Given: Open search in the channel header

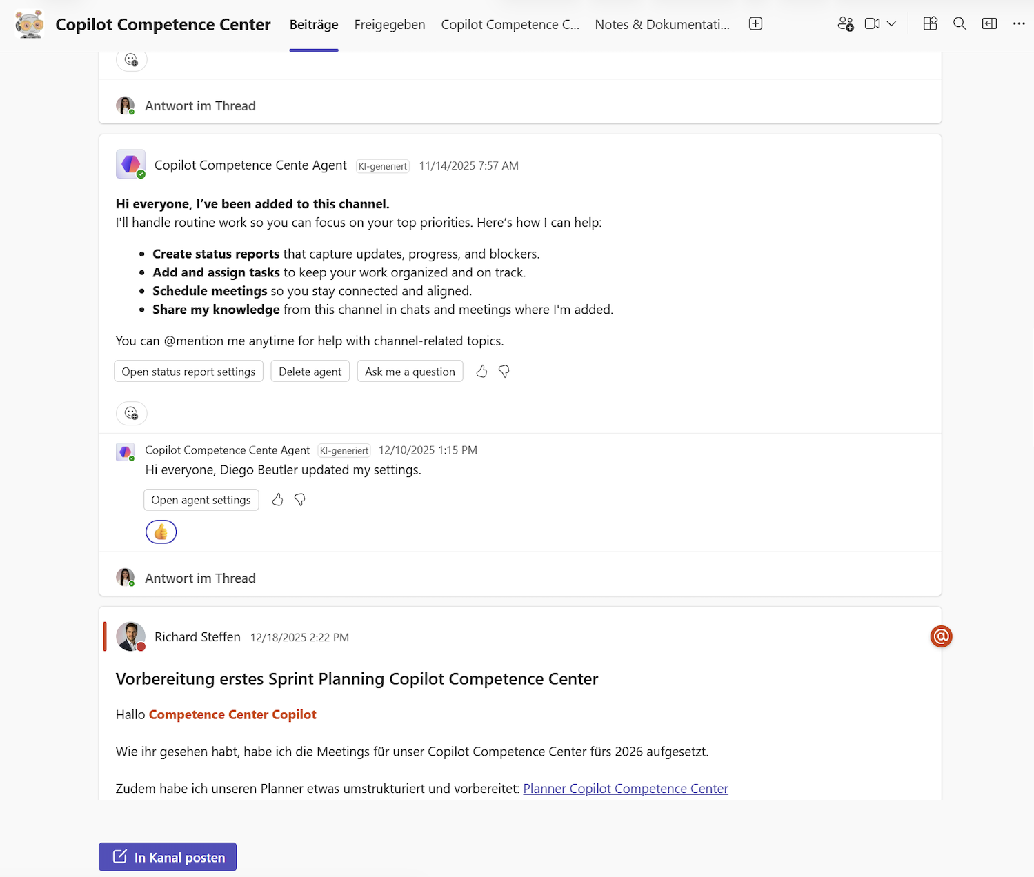Looking at the screenshot, I should (960, 23).
